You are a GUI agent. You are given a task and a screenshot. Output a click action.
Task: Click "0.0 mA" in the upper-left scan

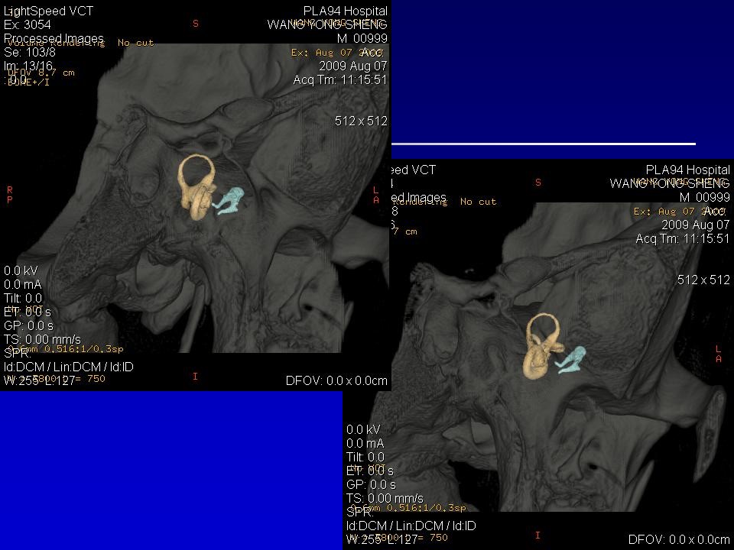click(22, 284)
